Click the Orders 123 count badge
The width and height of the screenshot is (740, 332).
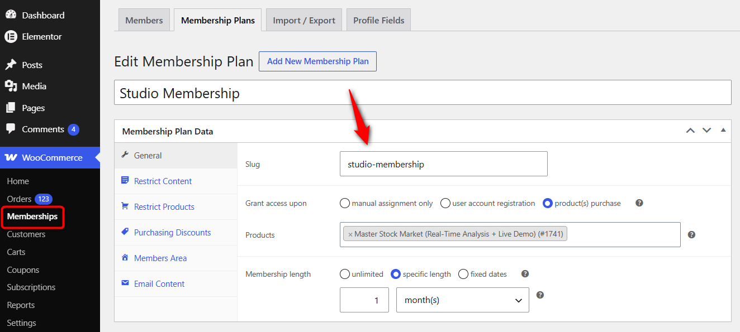pos(44,199)
